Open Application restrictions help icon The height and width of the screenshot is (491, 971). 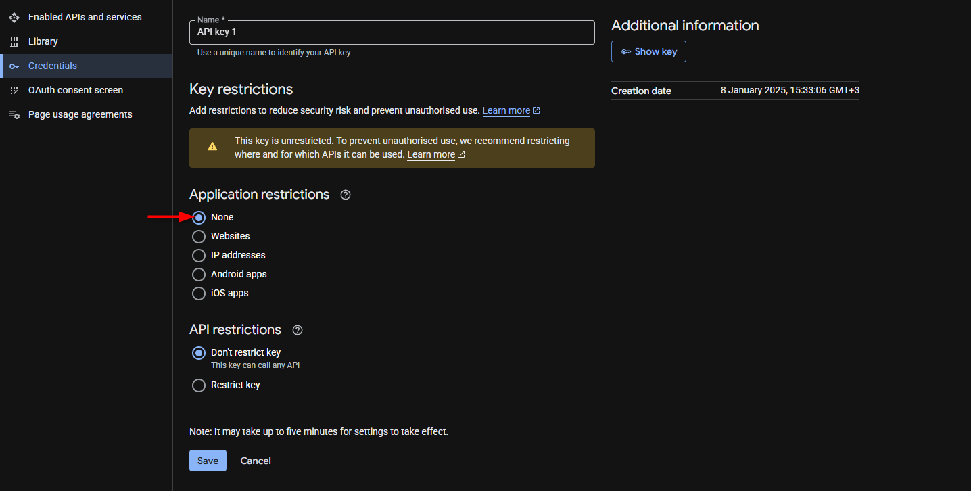346,195
